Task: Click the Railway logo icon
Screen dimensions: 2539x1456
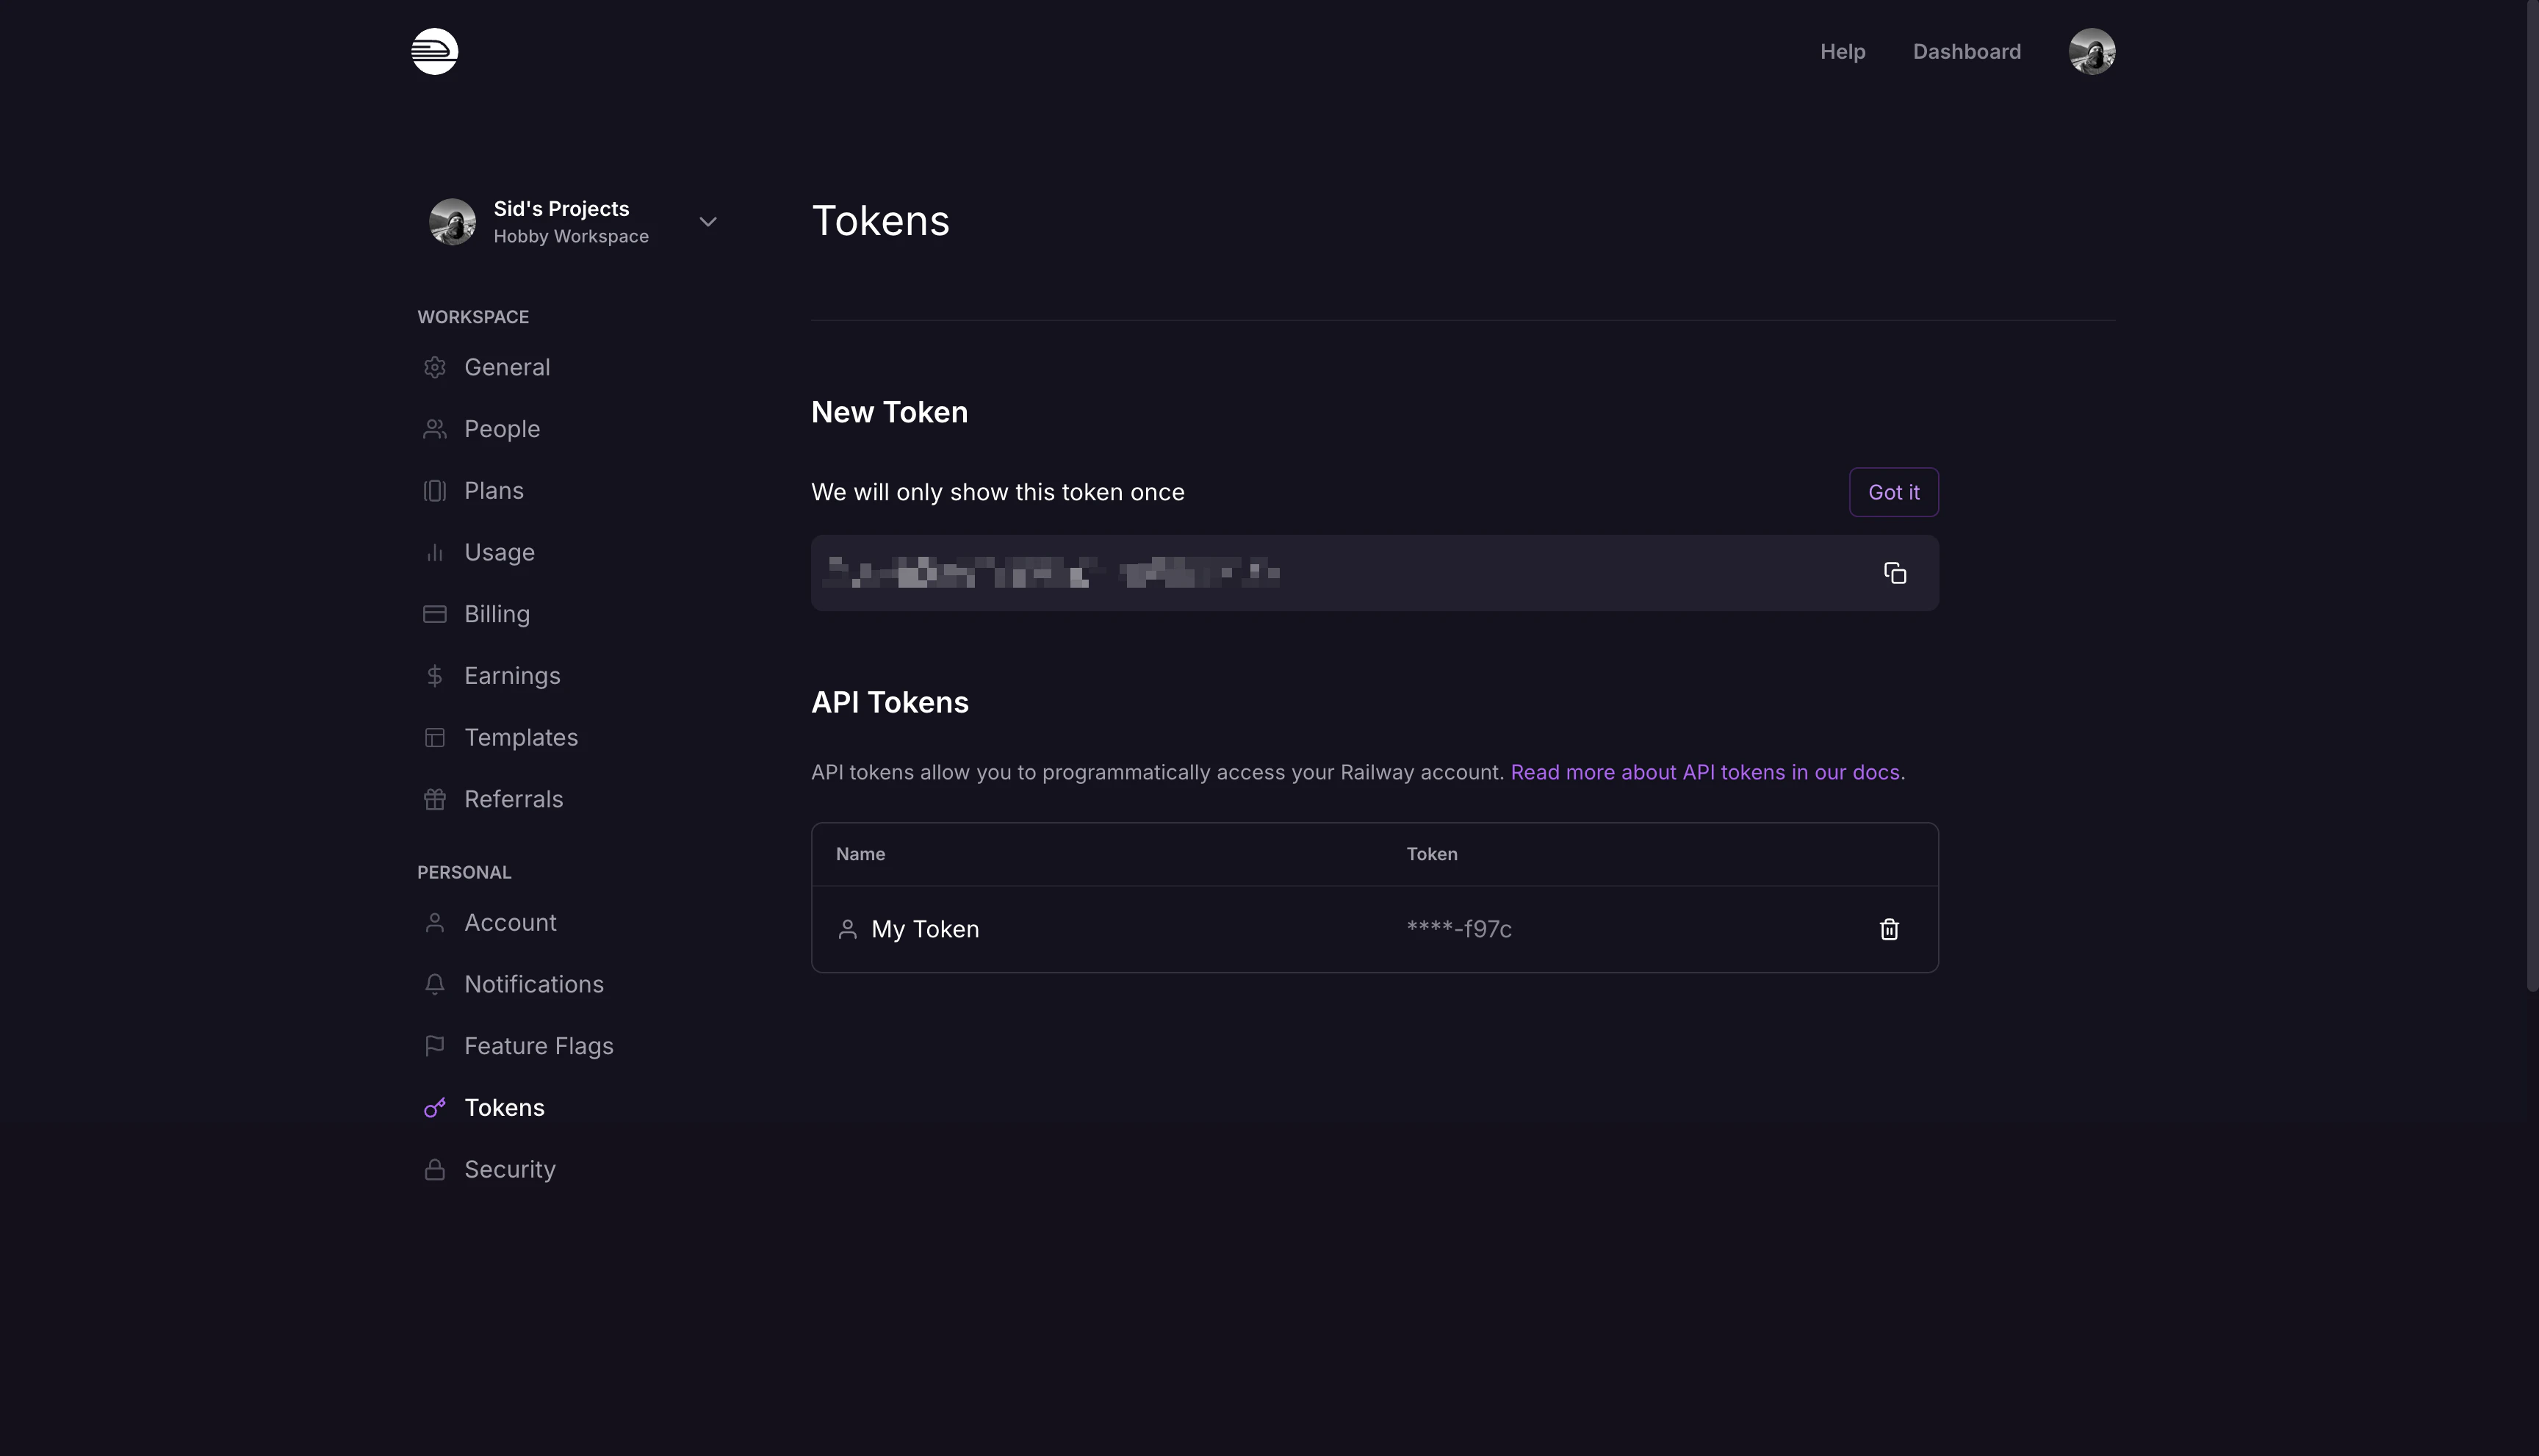Action: pos(434,51)
